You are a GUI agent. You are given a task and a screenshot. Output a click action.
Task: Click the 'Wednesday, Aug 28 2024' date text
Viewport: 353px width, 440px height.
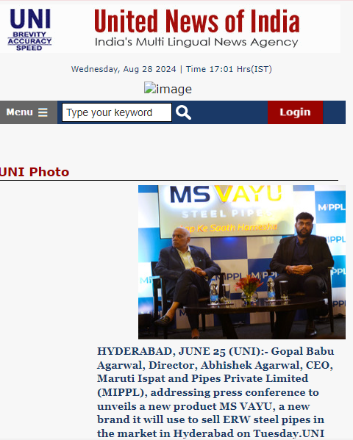coord(124,69)
